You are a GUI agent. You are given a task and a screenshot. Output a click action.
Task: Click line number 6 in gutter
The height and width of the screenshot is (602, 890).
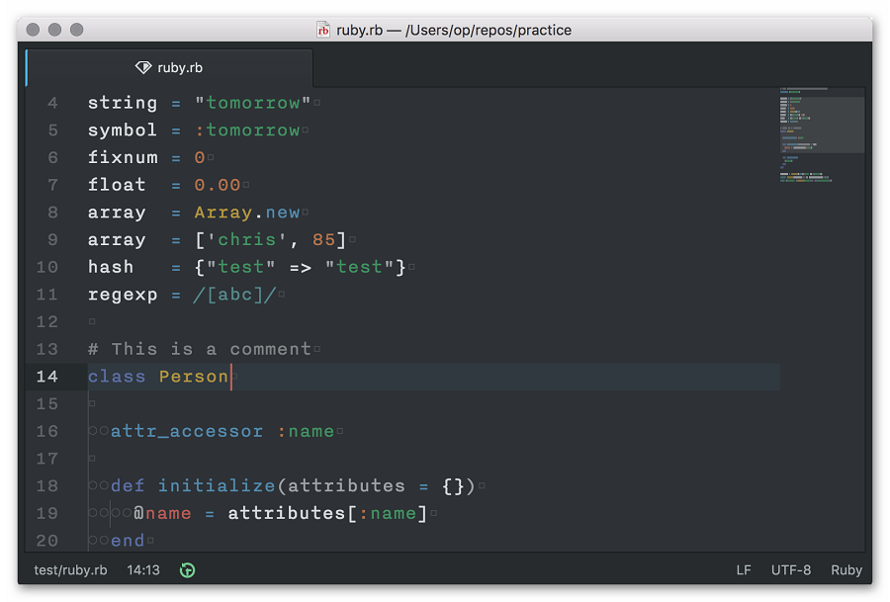point(52,157)
